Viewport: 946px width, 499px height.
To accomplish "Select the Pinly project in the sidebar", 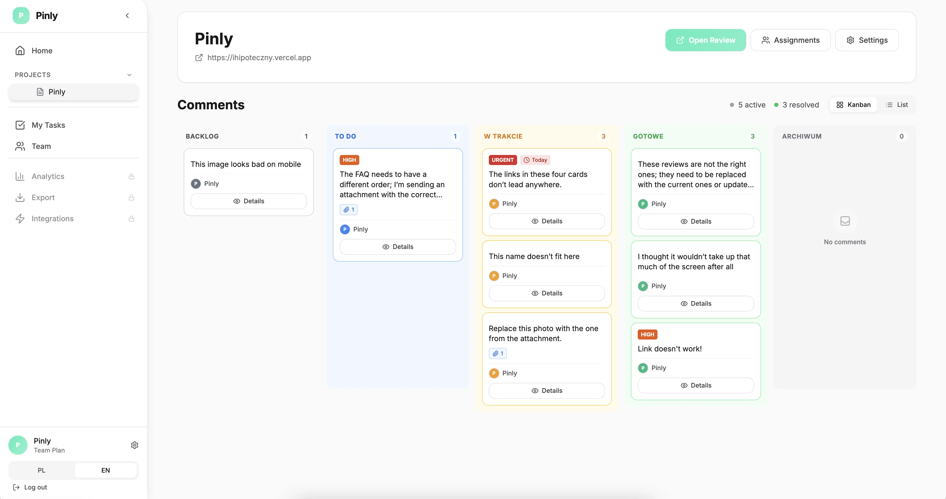I will [57, 92].
